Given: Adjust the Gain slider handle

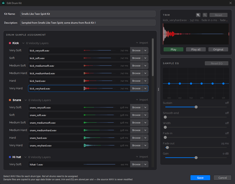Looking at the screenshot, I should (x=196, y=158).
